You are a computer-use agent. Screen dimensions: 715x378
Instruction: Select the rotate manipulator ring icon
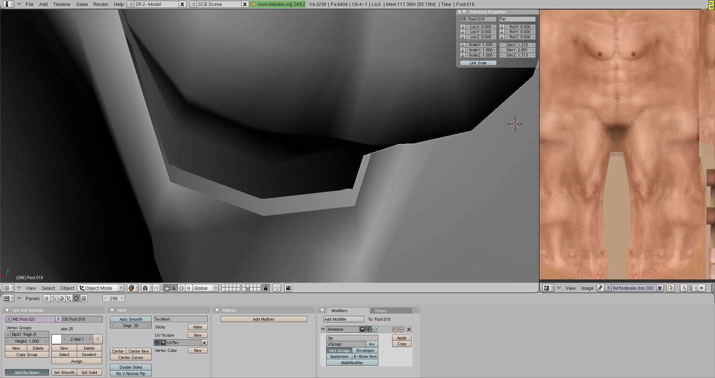pyautogui.click(x=181, y=288)
